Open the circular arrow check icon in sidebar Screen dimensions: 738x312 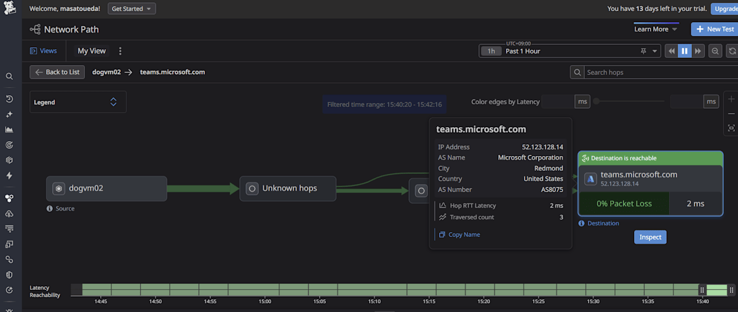pyautogui.click(x=9, y=290)
